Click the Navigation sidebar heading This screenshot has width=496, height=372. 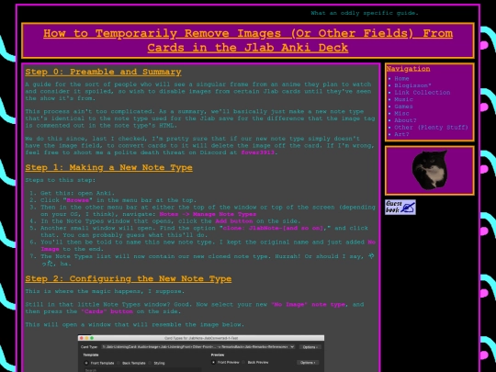[408, 69]
